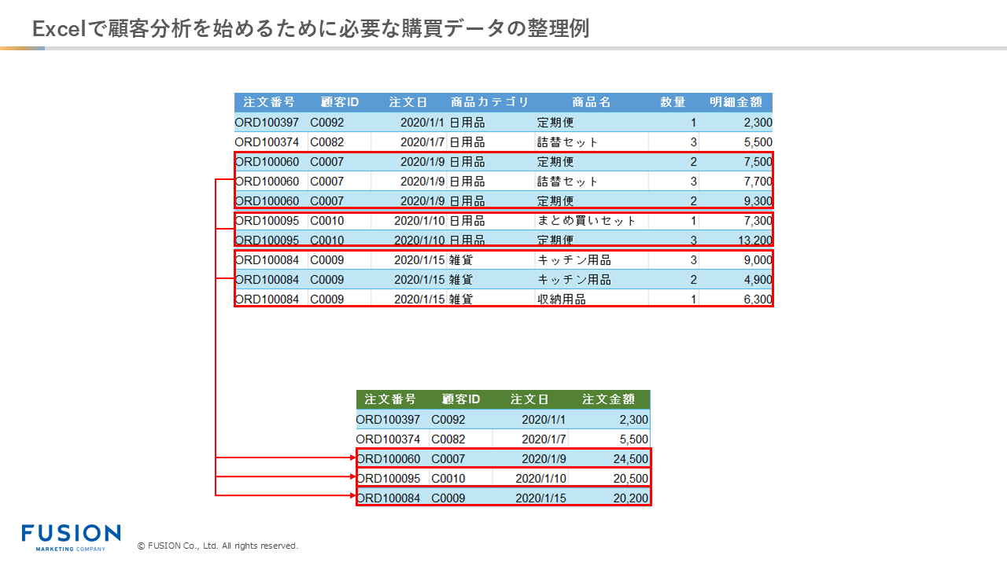1007x566 pixels.
Task: Select the 商品カテゴリ column header
Action: click(x=490, y=102)
